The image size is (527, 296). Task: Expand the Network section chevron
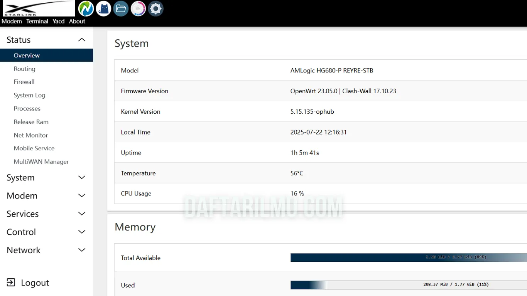tap(82, 250)
